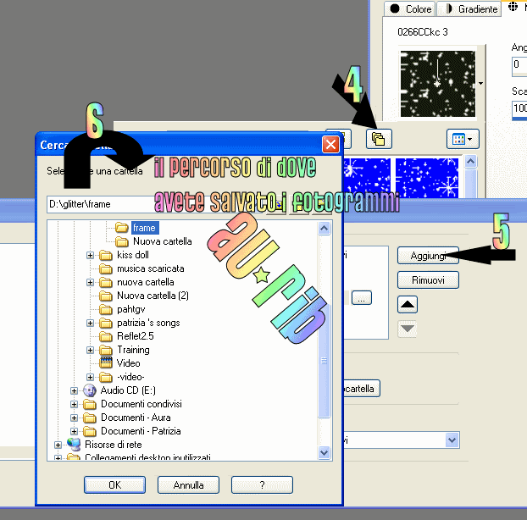This screenshot has width=527, height=520.
Task: Click the folder icon beside 'Documenti - Aura'
Action: coord(90,418)
